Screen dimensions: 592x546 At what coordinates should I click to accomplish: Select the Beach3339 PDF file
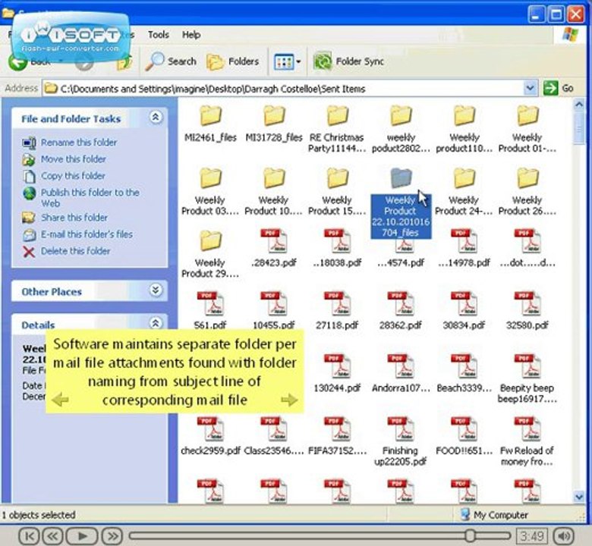464,374
